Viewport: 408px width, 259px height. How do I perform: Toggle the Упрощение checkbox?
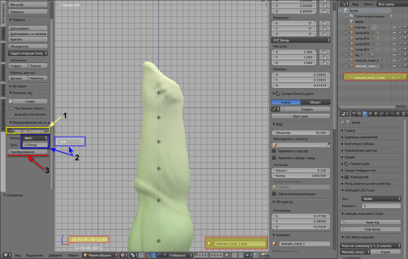pyautogui.click(x=346, y=177)
